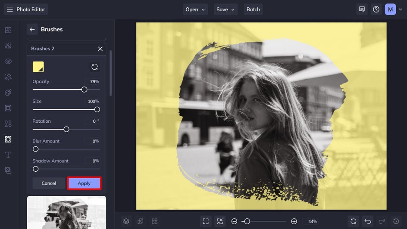Cancel the brush overlay changes
Image resolution: width=407 pixels, height=229 pixels.
coord(49,183)
